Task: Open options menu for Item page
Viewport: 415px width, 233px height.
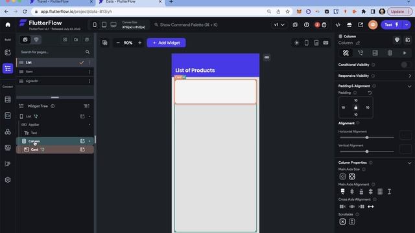Action: [x=89, y=72]
